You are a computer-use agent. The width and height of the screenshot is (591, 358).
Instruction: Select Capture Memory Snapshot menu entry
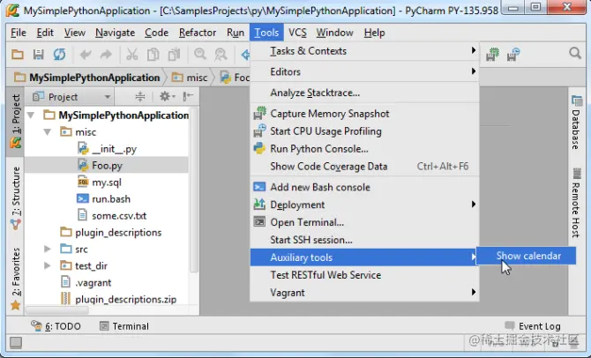[364, 114]
